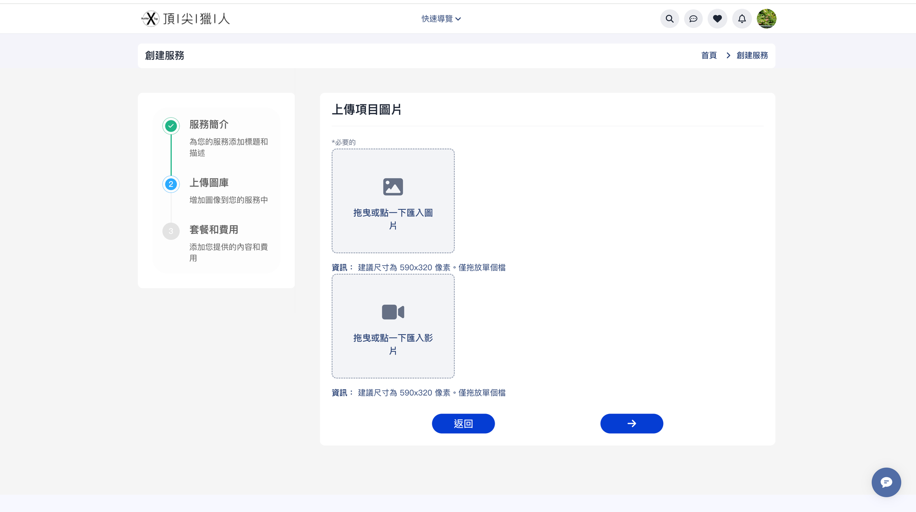Click the search magnifier icon
This screenshot has width=916, height=512.
(x=670, y=19)
